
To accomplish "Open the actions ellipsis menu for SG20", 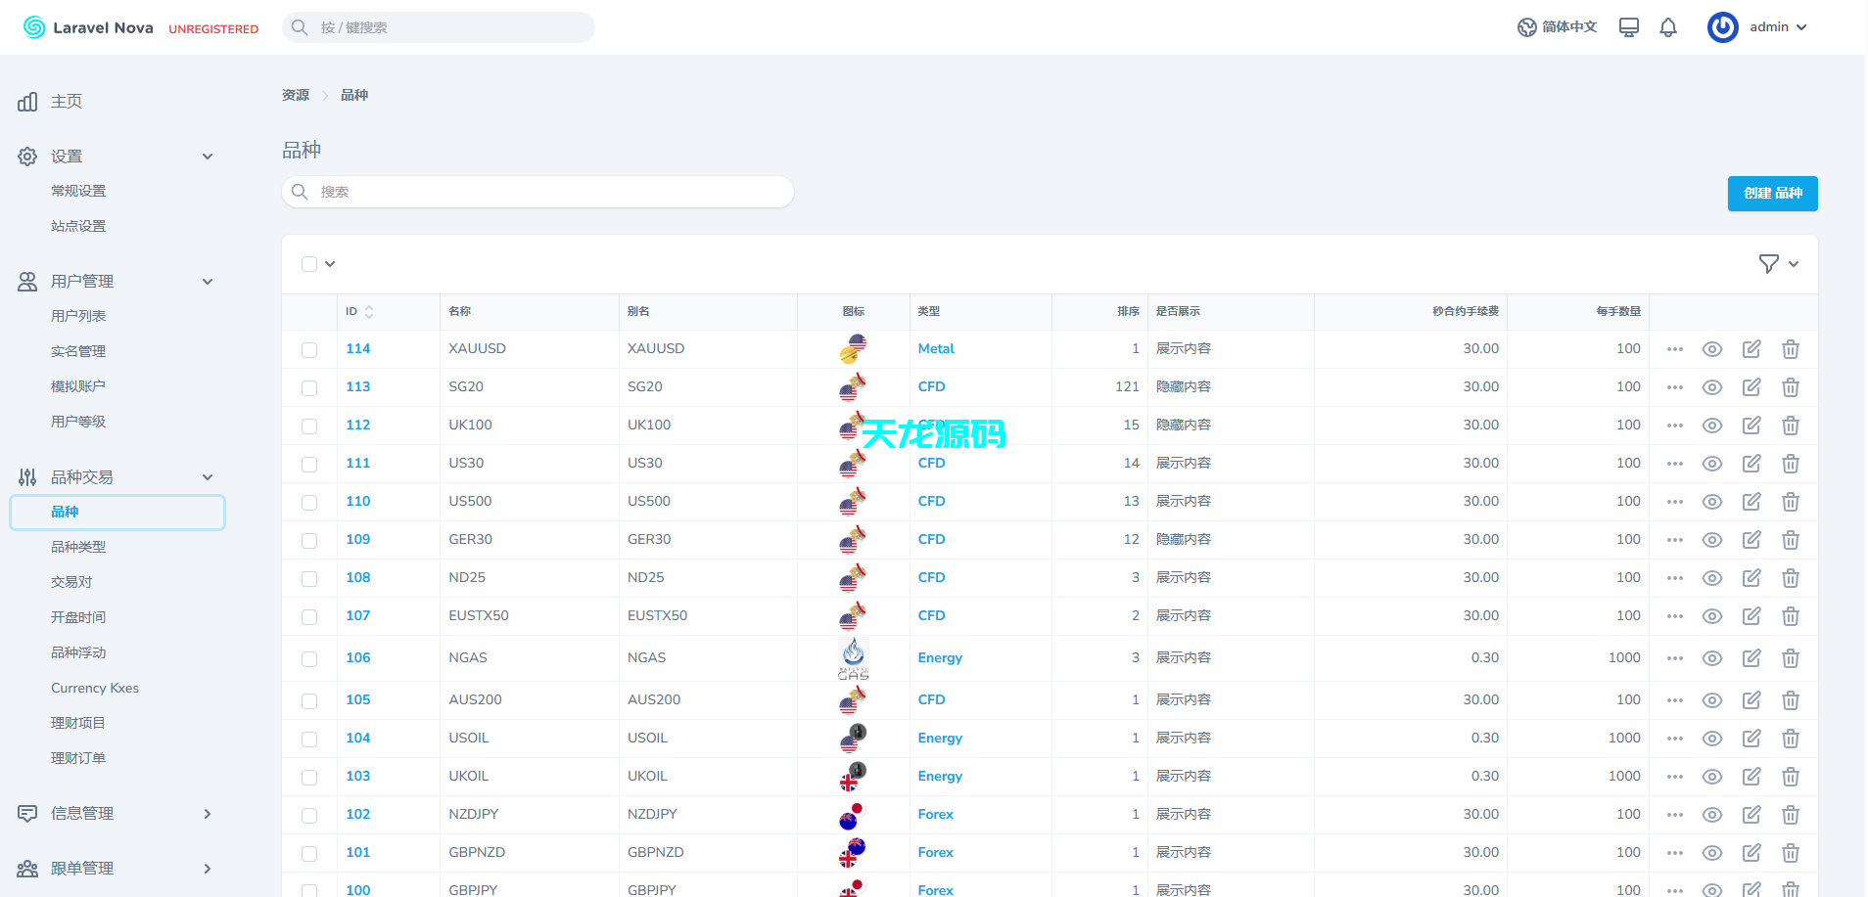I will (x=1674, y=386).
